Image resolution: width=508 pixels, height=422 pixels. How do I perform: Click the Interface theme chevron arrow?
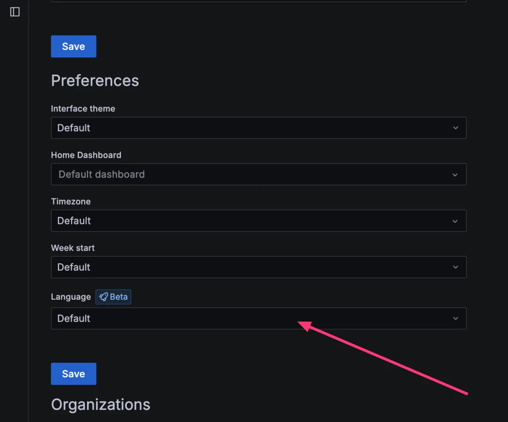click(455, 128)
